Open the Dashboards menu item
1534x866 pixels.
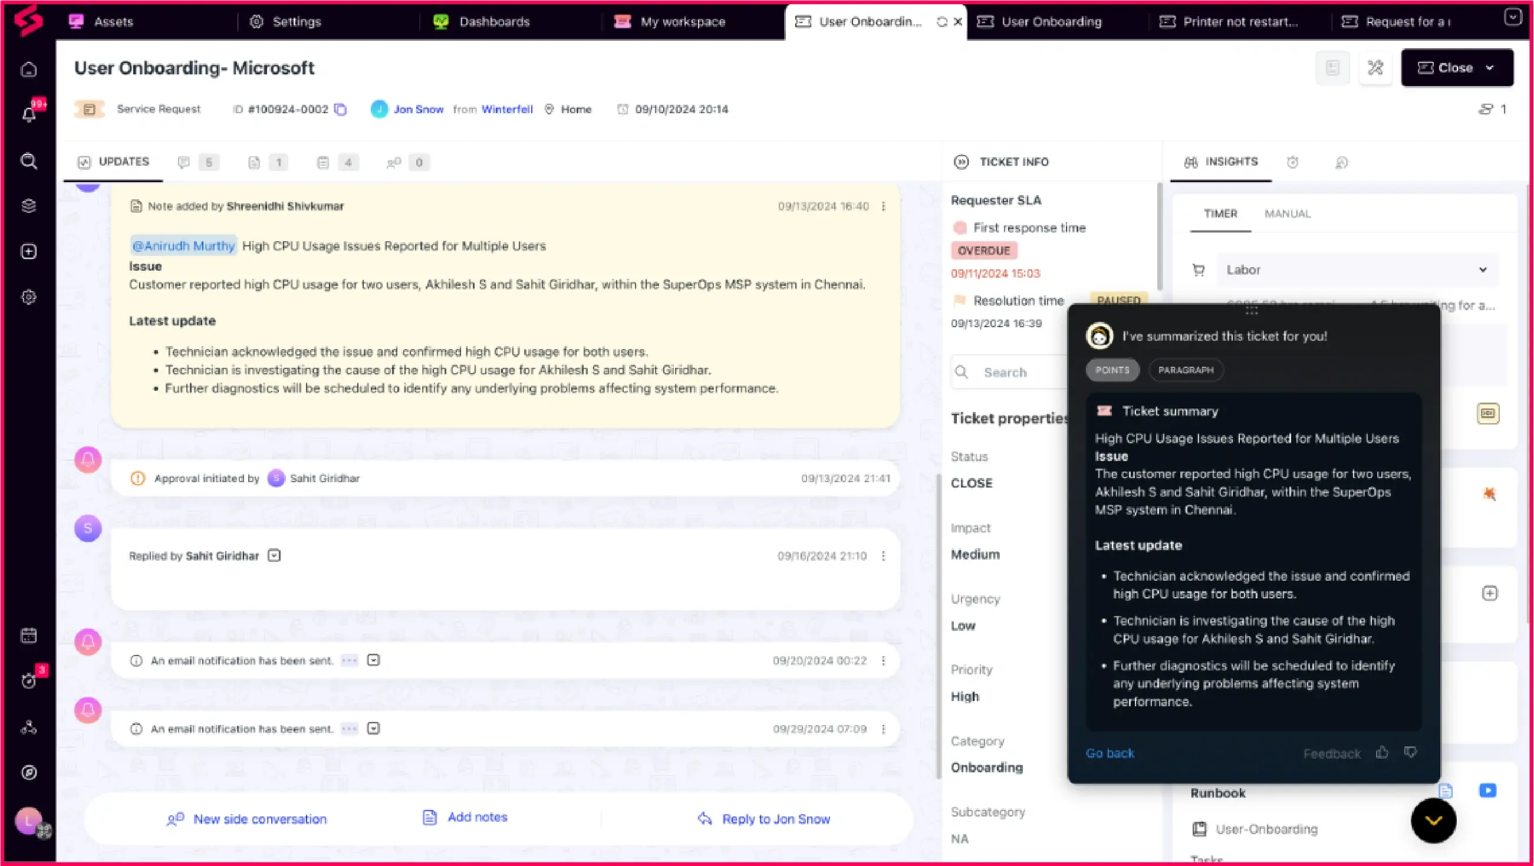pyautogui.click(x=494, y=21)
